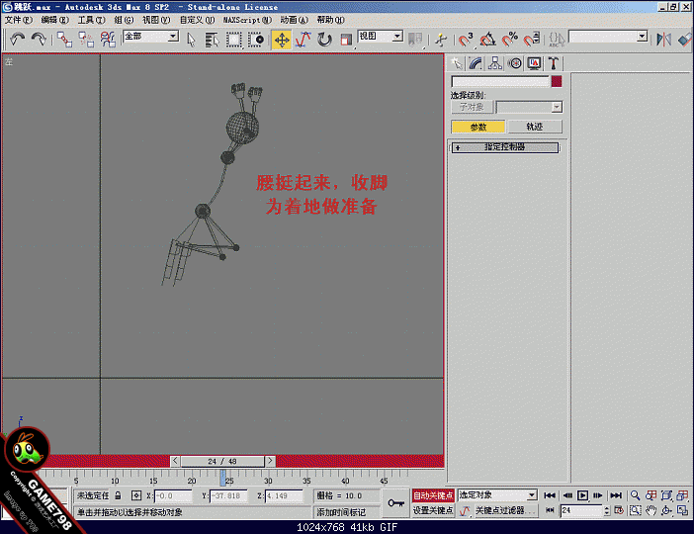Open the sub-object level dropdown
Viewport: 694px width, 534px height.
(x=529, y=107)
